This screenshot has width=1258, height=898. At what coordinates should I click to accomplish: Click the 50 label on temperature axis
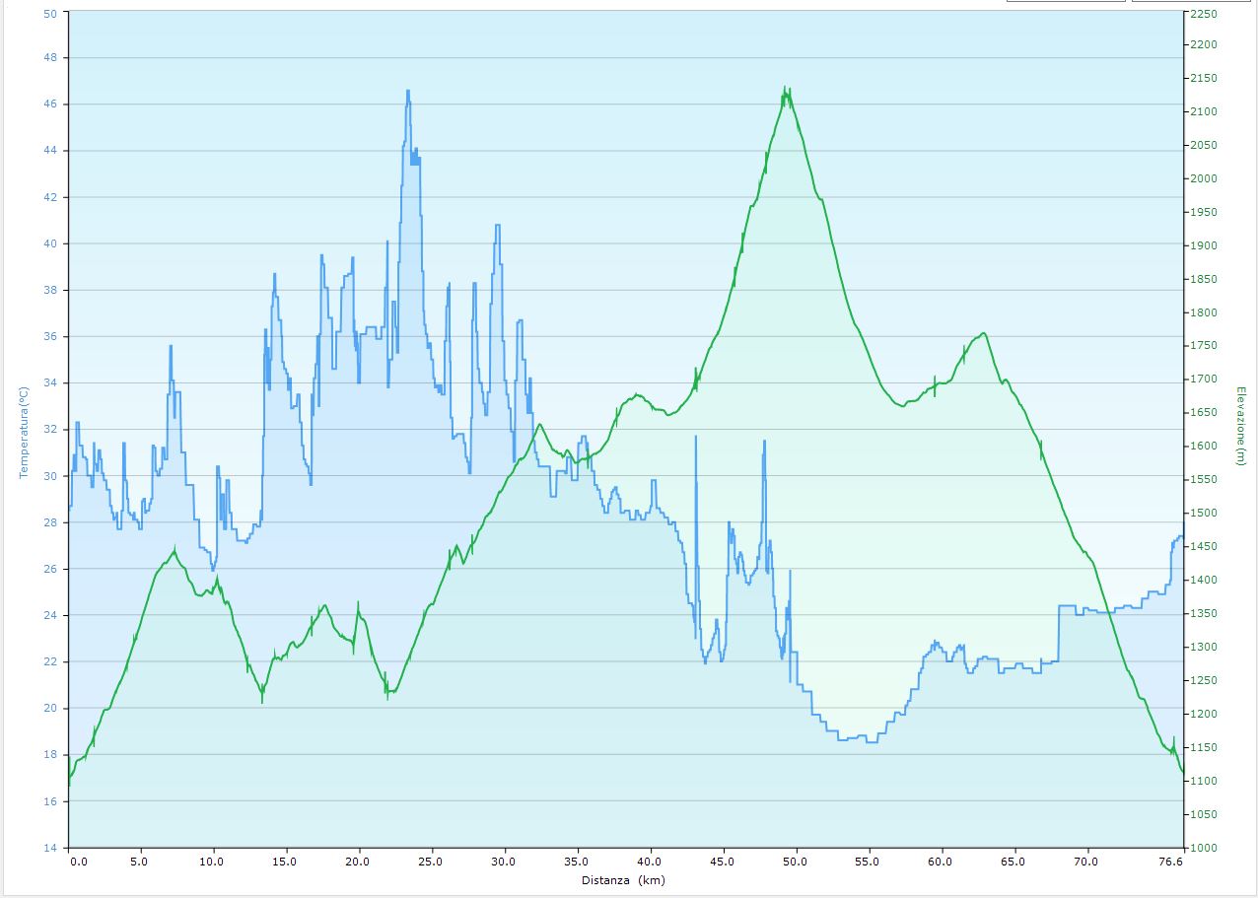click(x=50, y=14)
